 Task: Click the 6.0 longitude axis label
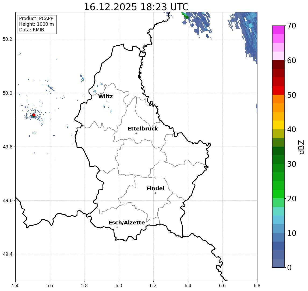pos(119,286)
